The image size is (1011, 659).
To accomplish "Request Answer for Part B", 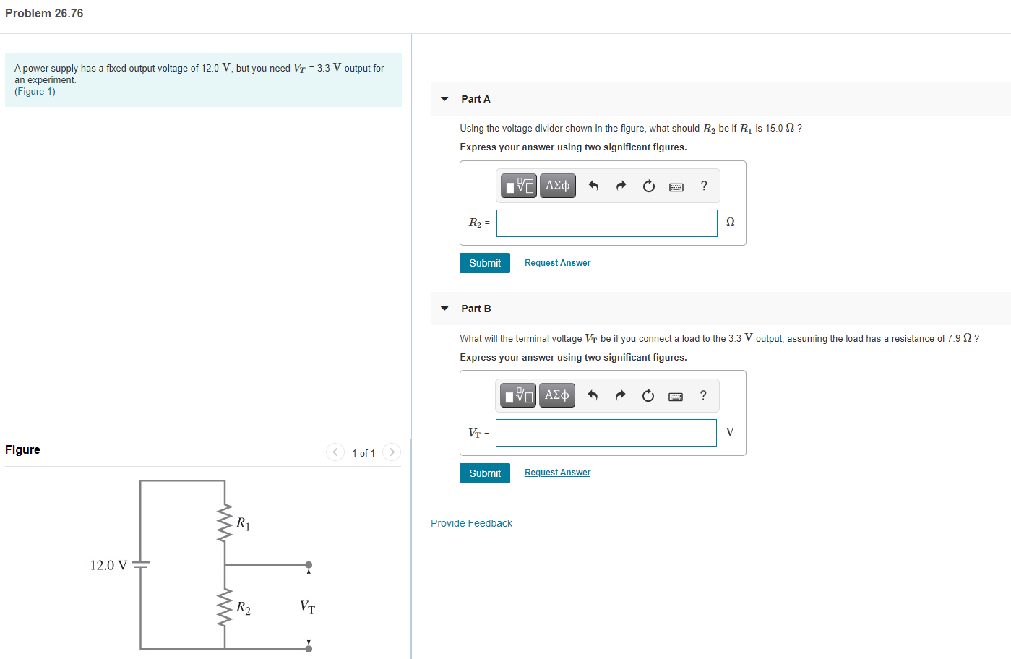I will pyautogui.click(x=557, y=473).
